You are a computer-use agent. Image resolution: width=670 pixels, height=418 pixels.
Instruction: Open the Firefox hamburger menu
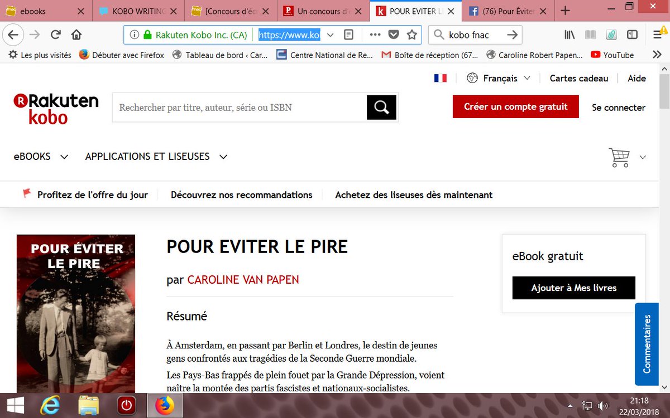(x=658, y=35)
